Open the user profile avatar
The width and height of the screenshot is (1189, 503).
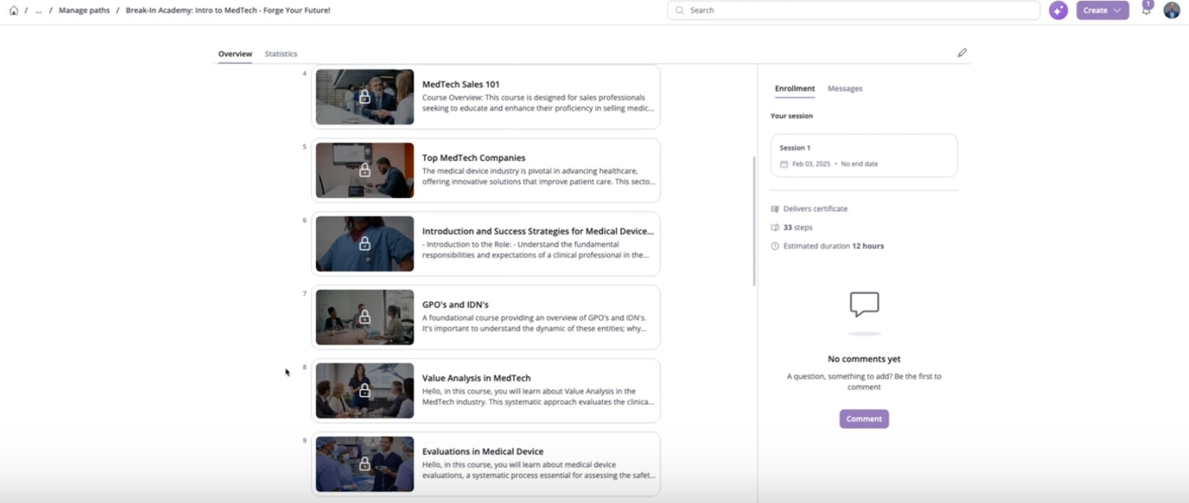[1171, 11]
